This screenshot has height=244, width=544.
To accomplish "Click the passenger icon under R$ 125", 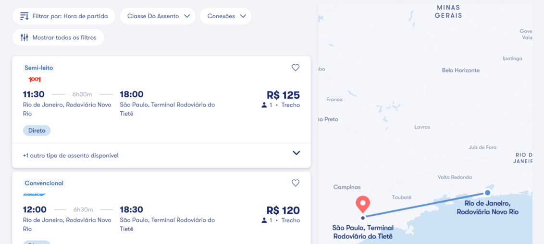I will [x=264, y=105].
